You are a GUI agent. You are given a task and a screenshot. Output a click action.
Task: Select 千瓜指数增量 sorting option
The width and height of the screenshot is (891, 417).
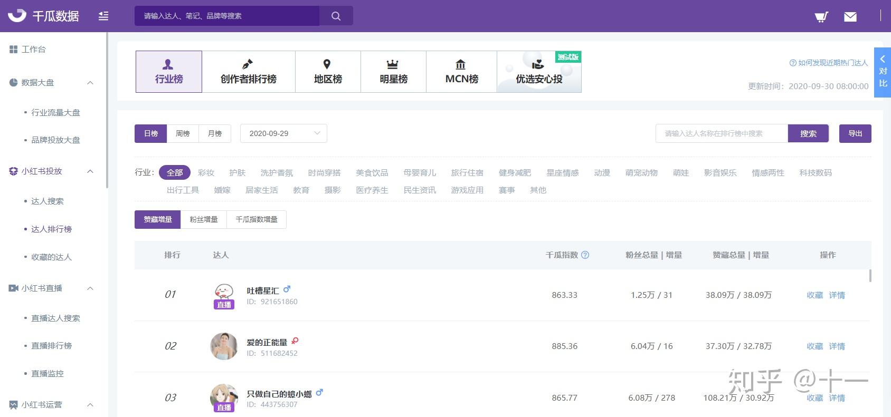point(257,219)
